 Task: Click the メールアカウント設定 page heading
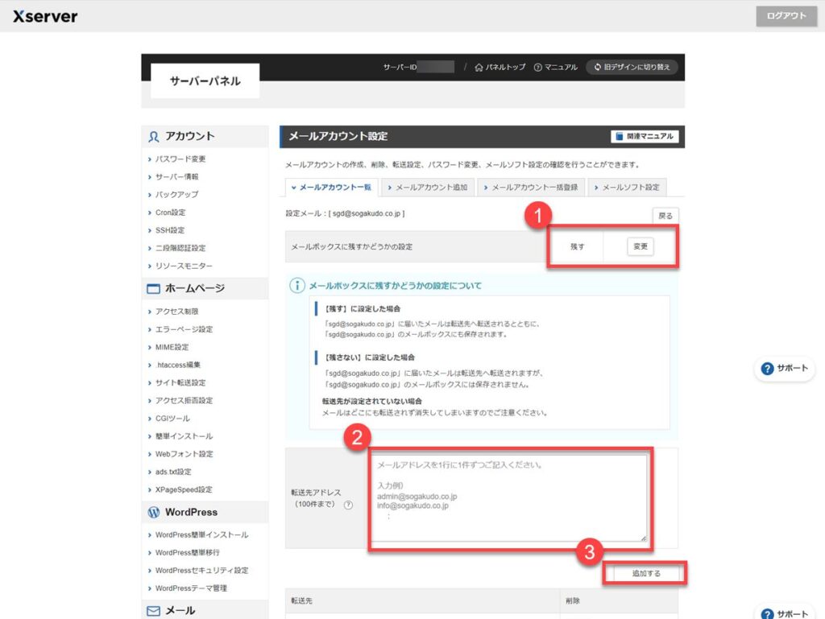pos(338,136)
